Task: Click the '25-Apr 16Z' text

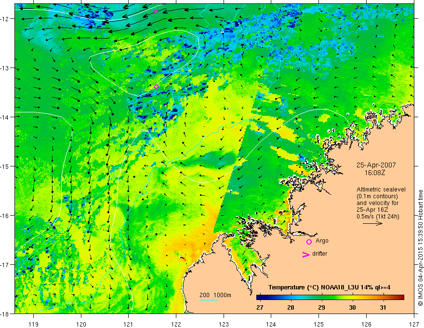Action: tap(372, 210)
